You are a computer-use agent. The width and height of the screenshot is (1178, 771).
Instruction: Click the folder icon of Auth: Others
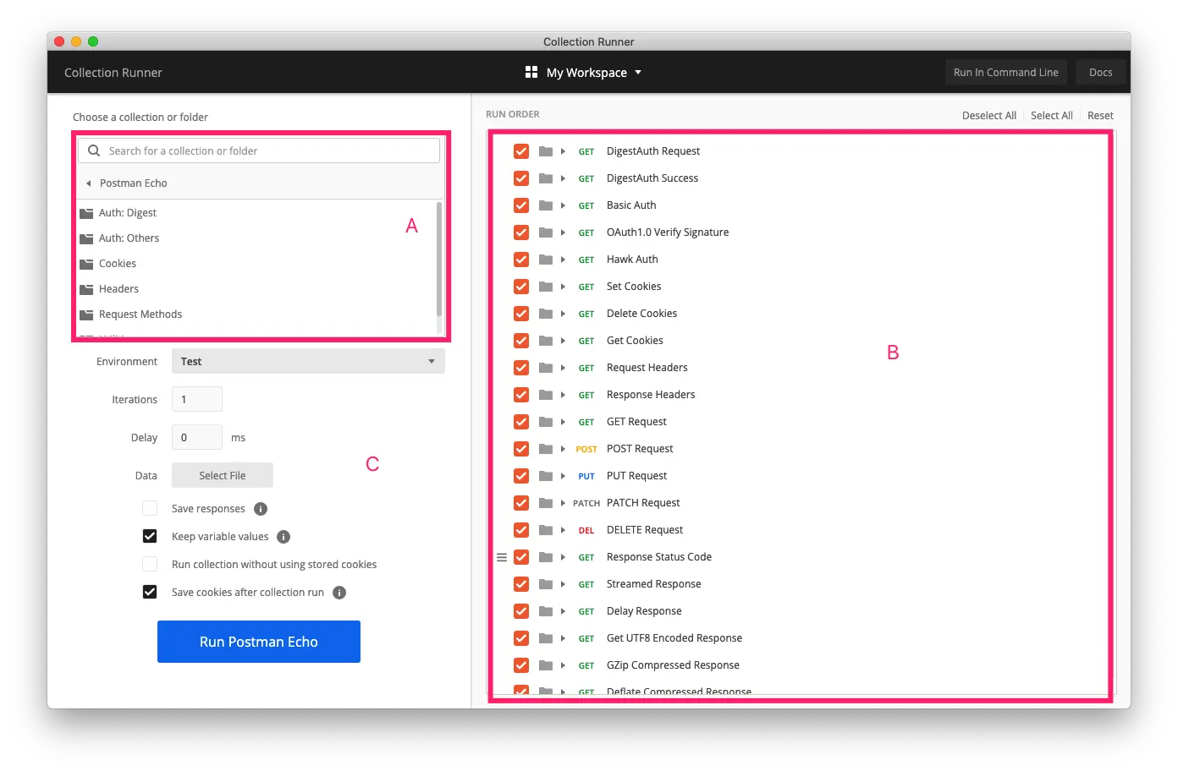pyautogui.click(x=86, y=238)
